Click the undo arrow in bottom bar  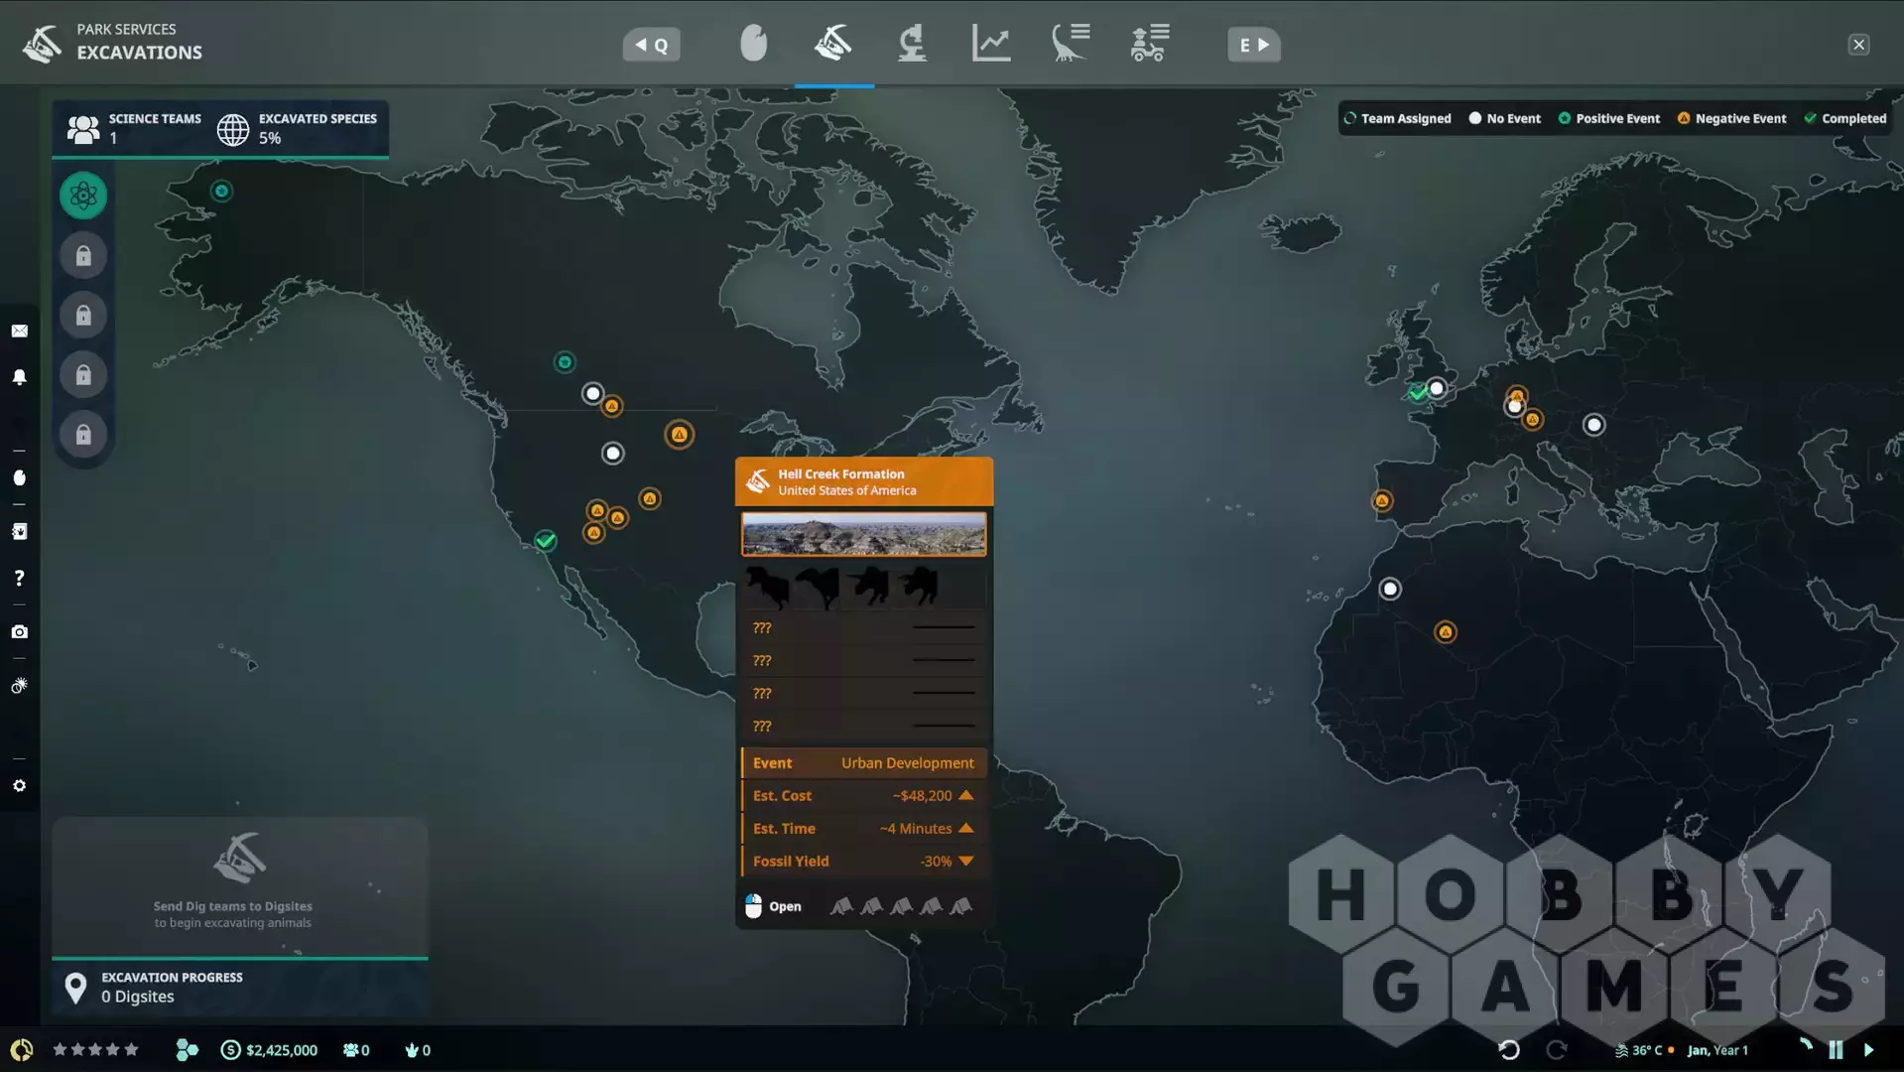click(1509, 1050)
